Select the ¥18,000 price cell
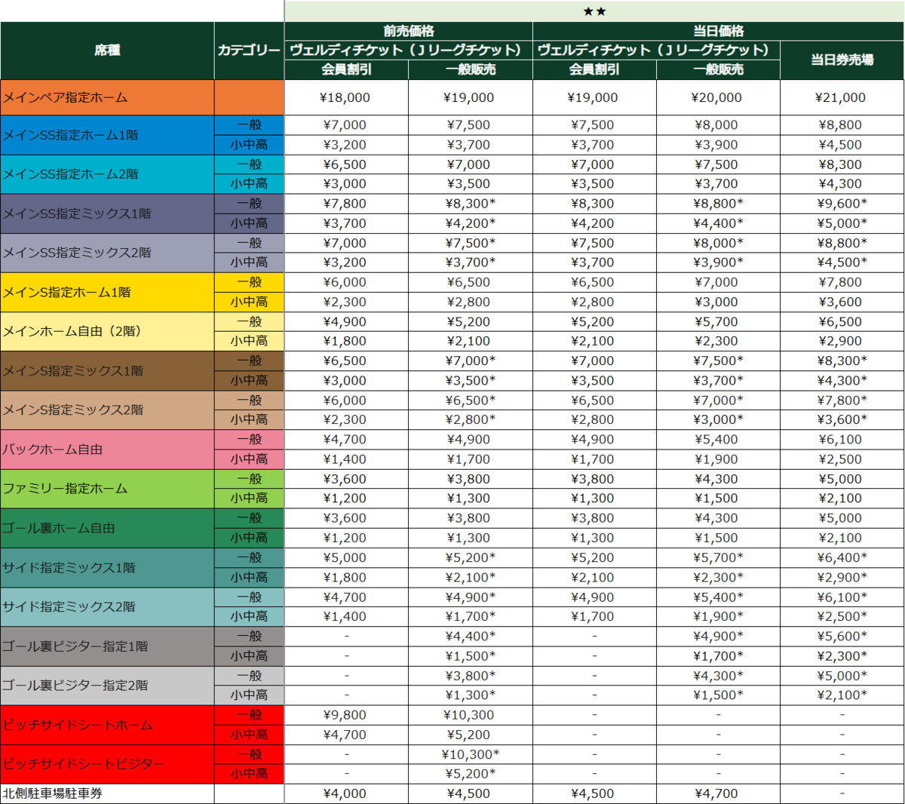The image size is (905, 804). [x=346, y=97]
